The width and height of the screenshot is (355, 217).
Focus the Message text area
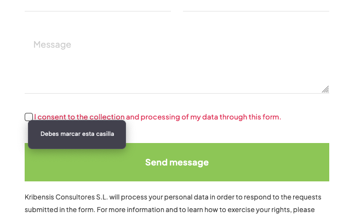[177, 61]
